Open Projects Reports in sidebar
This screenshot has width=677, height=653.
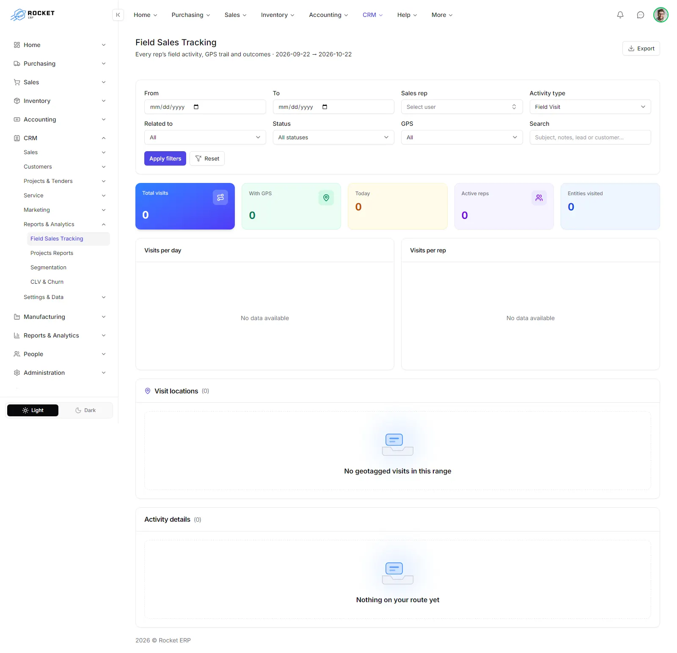coord(69,253)
